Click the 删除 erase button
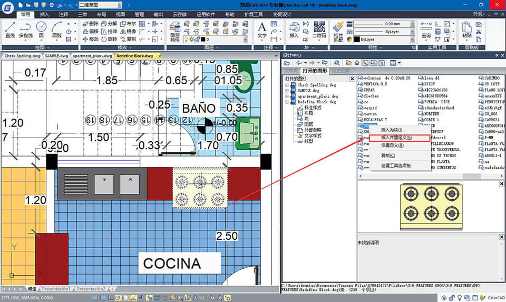 point(90,24)
